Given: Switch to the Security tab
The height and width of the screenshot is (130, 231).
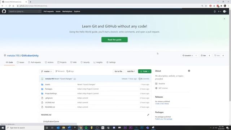Looking at the screenshot, I should (x=85, y=62).
